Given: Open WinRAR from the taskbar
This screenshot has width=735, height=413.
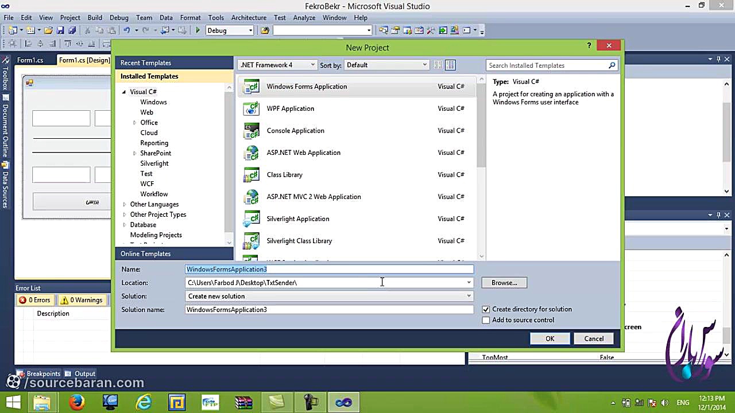Looking at the screenshot, I should (x=243, y=402).
